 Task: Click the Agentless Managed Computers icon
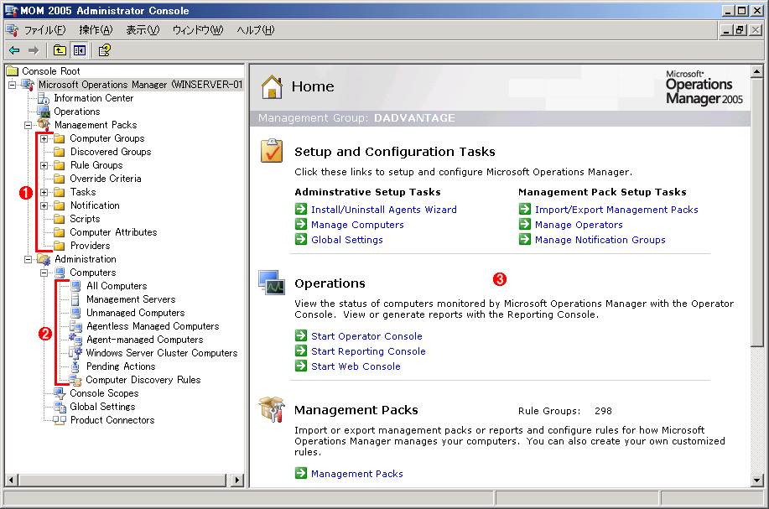tap(75, 326)
